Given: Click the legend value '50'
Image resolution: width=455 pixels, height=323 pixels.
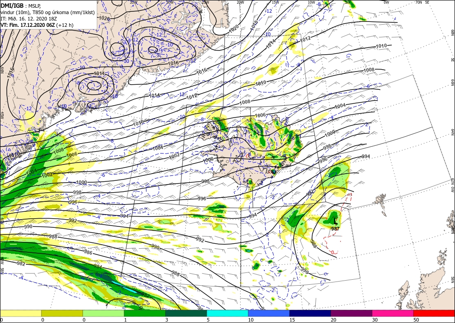Looking at the screenshot, I should point(415,320).
